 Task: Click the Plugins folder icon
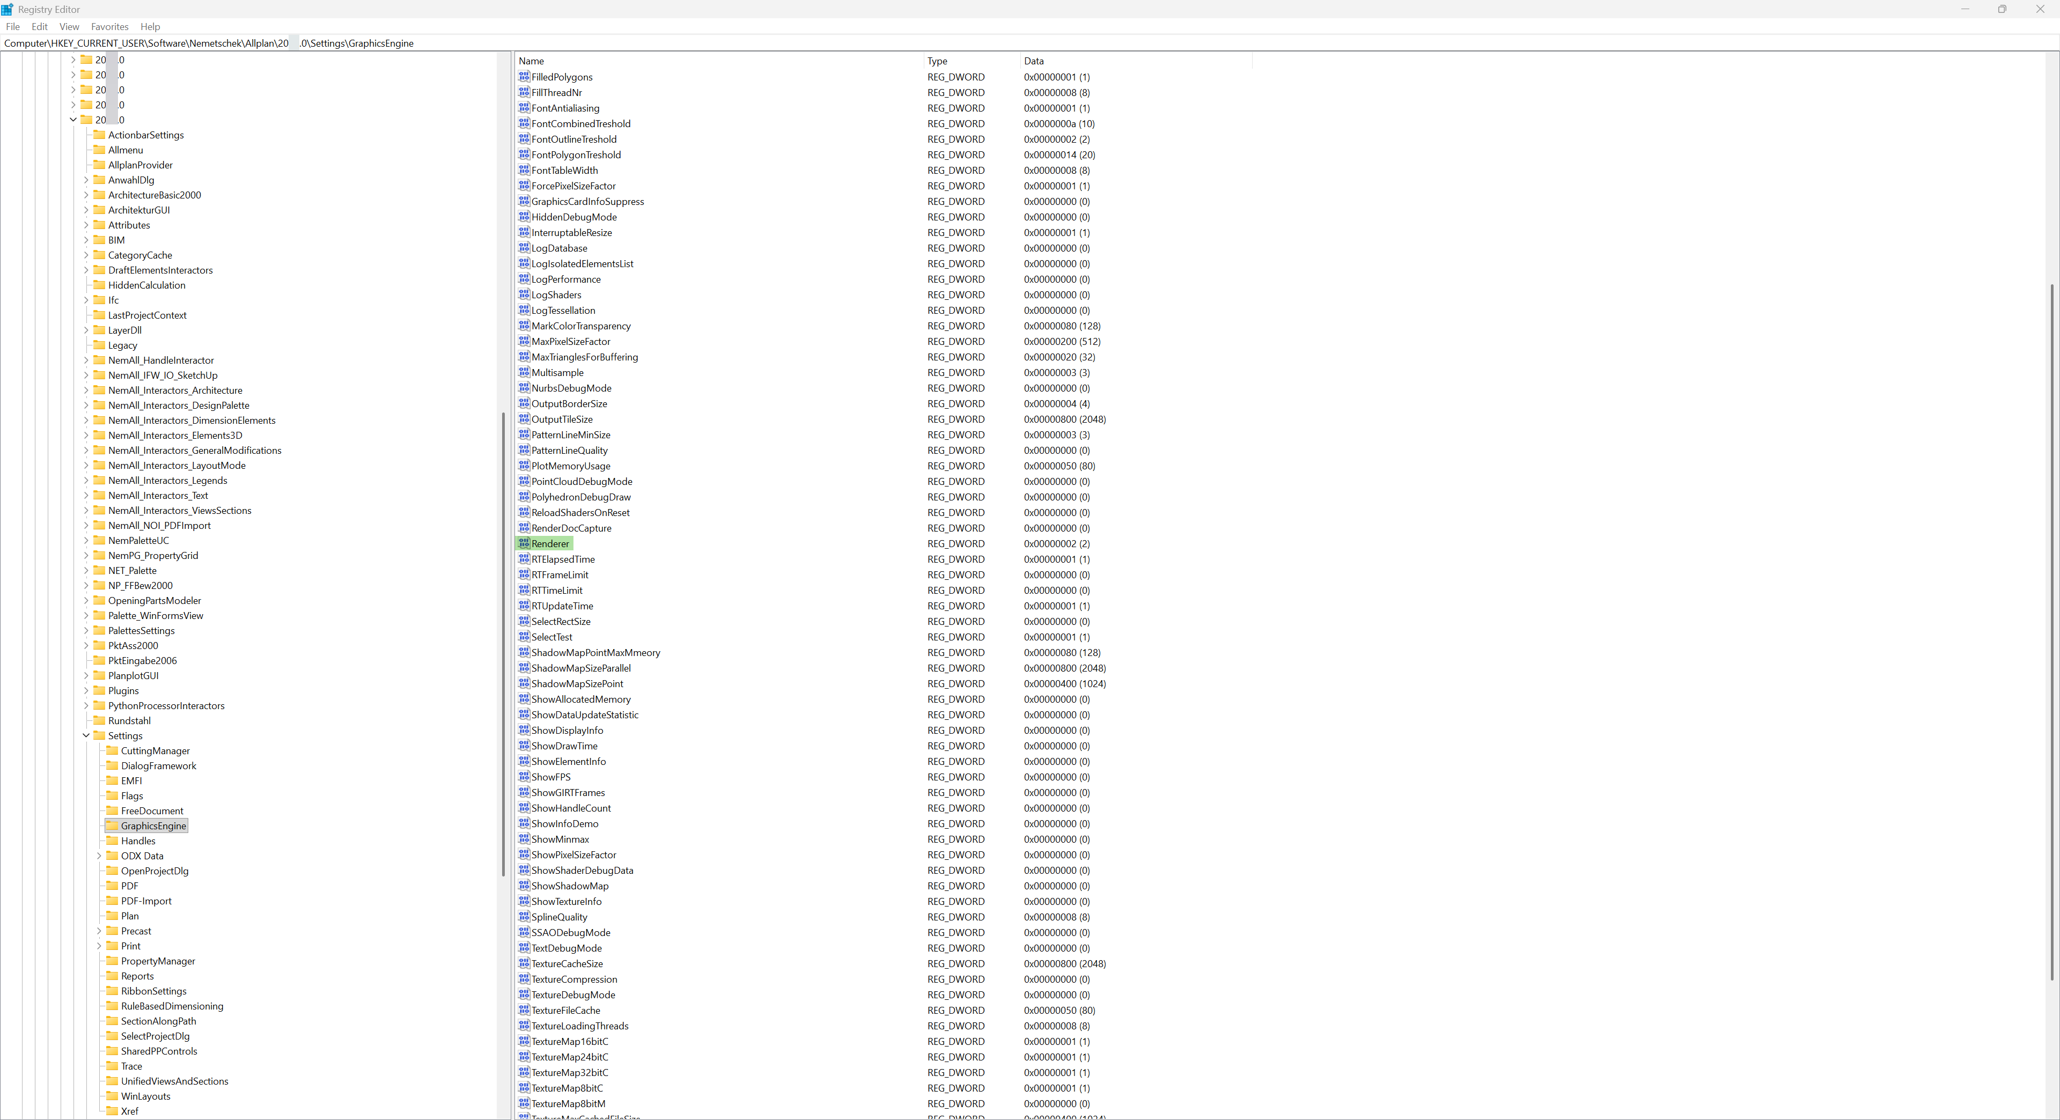(99, 691)
